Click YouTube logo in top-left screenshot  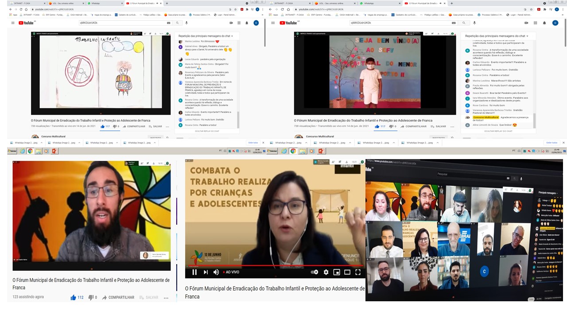[26, 23]
